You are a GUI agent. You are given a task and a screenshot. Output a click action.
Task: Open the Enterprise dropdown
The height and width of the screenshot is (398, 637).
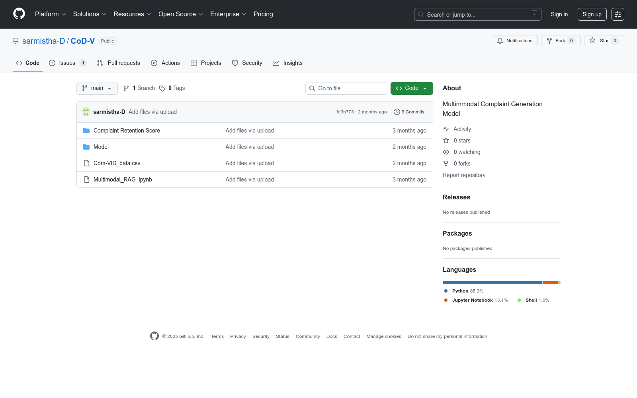pos(228,14)
